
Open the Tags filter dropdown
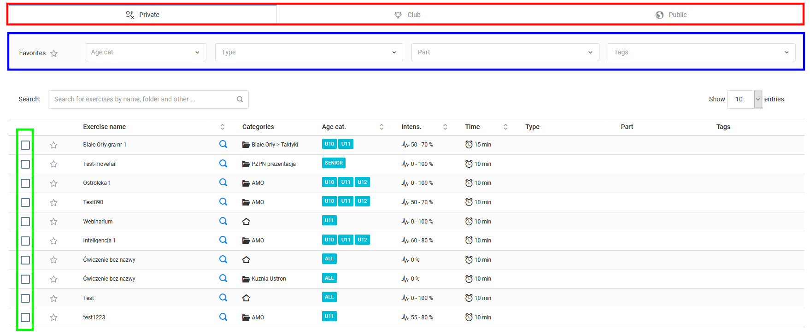tap(701, 53)
